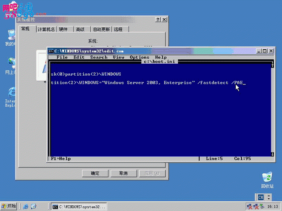
Task: Open the File menu in edit.com
Action: point(62,57)
